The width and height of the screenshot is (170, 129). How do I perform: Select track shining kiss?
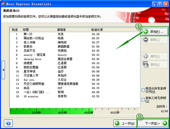[32, 59]
